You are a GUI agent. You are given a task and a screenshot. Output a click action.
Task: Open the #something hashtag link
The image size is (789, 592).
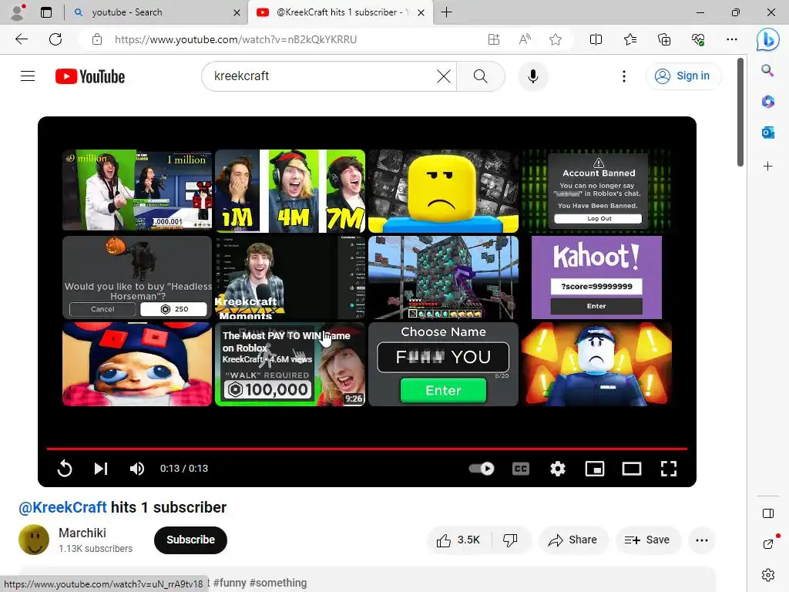[277, 583]
